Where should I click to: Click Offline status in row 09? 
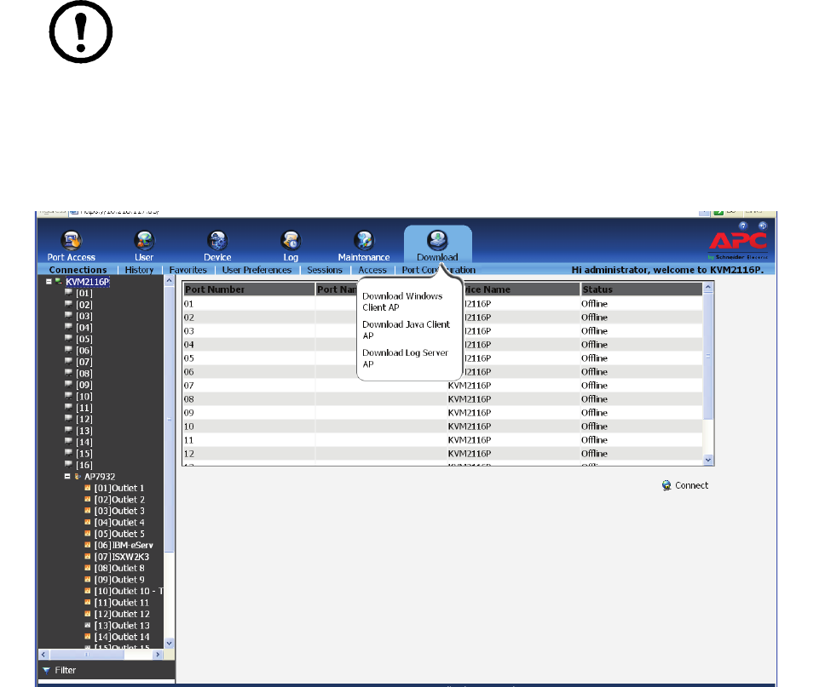[x=595, y=413]
